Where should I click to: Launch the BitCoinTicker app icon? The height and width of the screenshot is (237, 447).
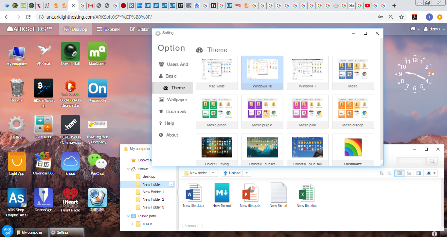44,89
